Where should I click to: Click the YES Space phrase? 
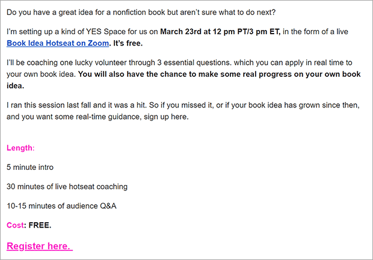pyautogui.click(x=106, y=32)
